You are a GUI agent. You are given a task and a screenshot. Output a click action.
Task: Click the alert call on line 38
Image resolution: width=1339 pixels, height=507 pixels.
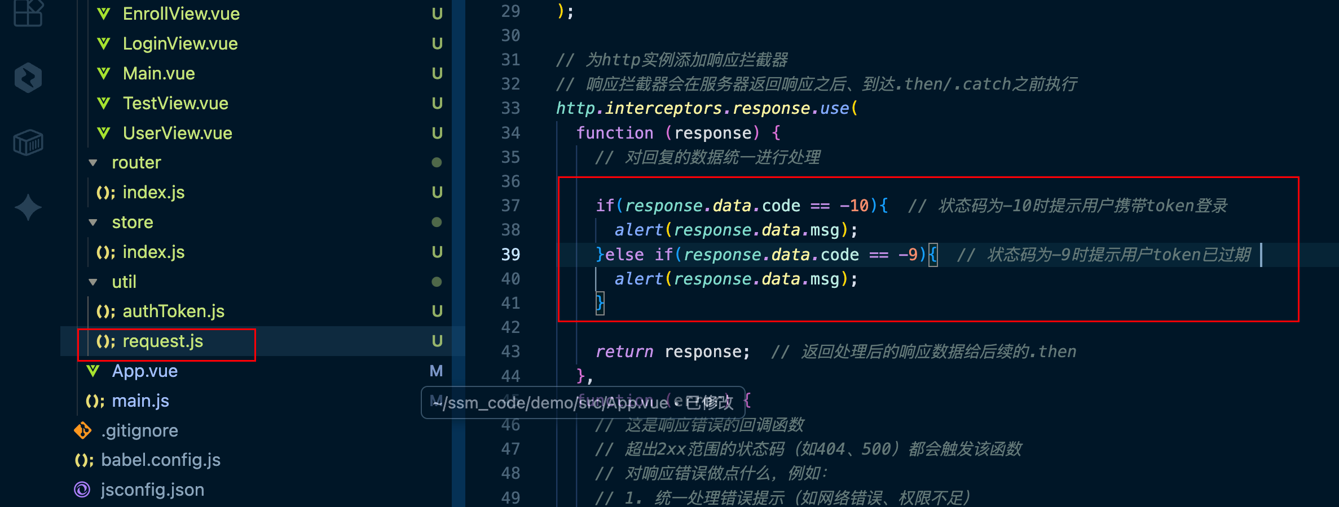coord(736,230)
